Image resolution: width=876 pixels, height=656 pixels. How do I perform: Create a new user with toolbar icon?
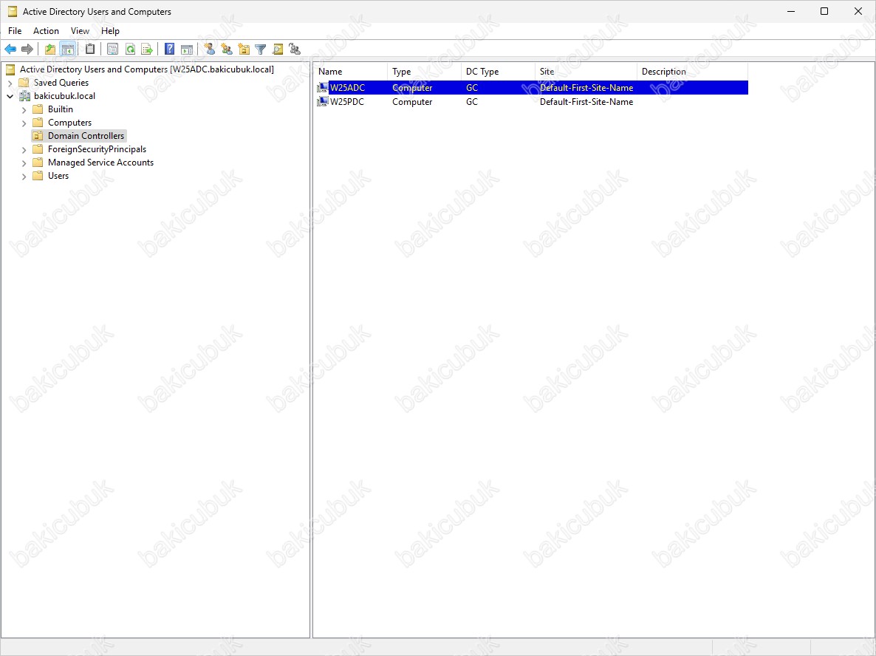210,49
